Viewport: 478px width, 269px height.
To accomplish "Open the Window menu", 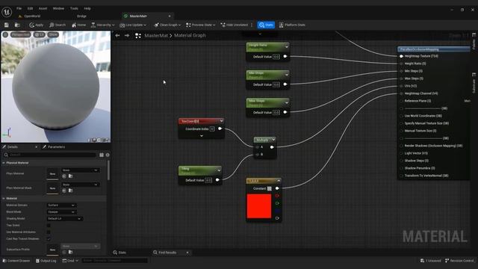I will tap(58, 8).
